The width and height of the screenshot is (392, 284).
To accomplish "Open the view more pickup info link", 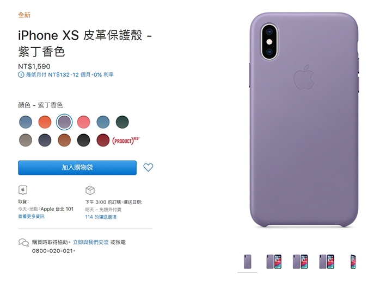I will tap(31, 217).
